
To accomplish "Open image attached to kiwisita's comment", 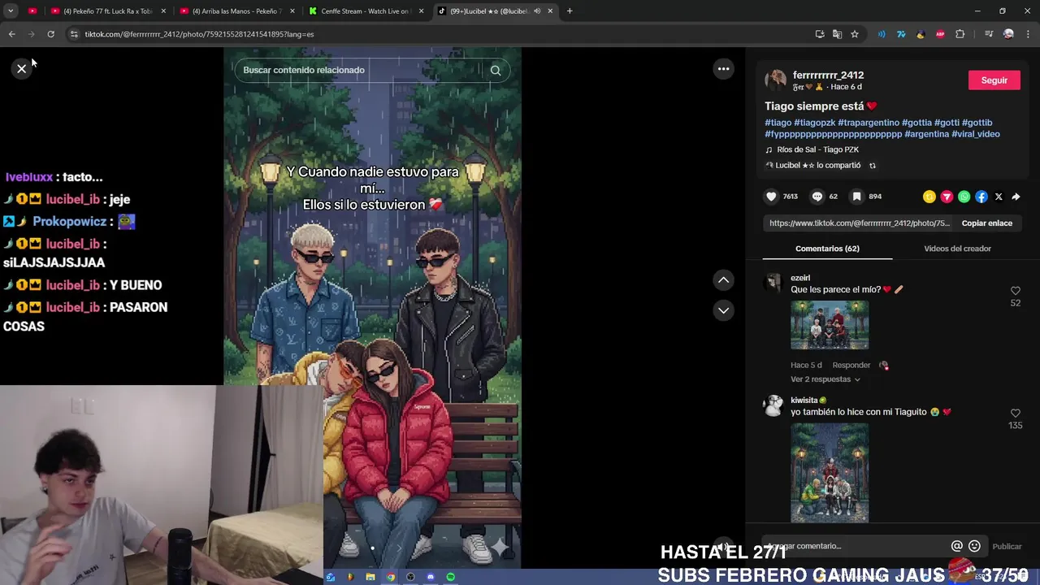I will [x=830, y=473].
